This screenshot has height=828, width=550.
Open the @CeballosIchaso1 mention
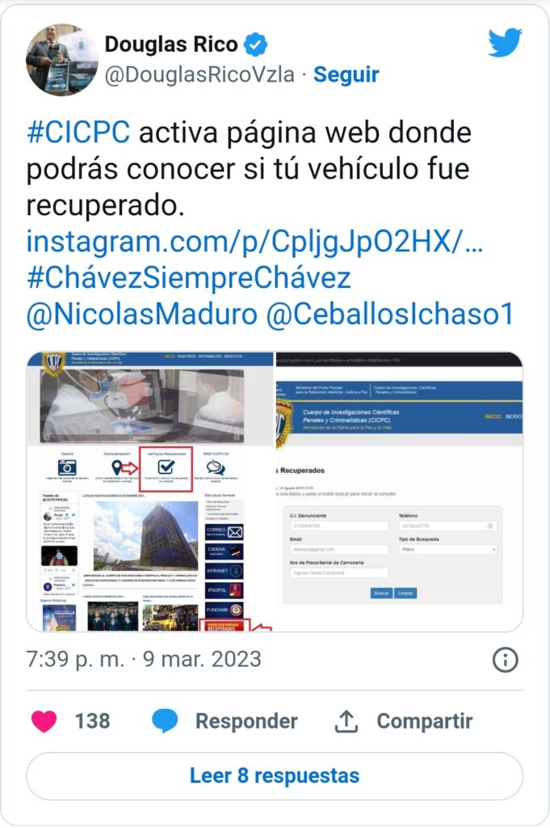(x=390, y=315)
